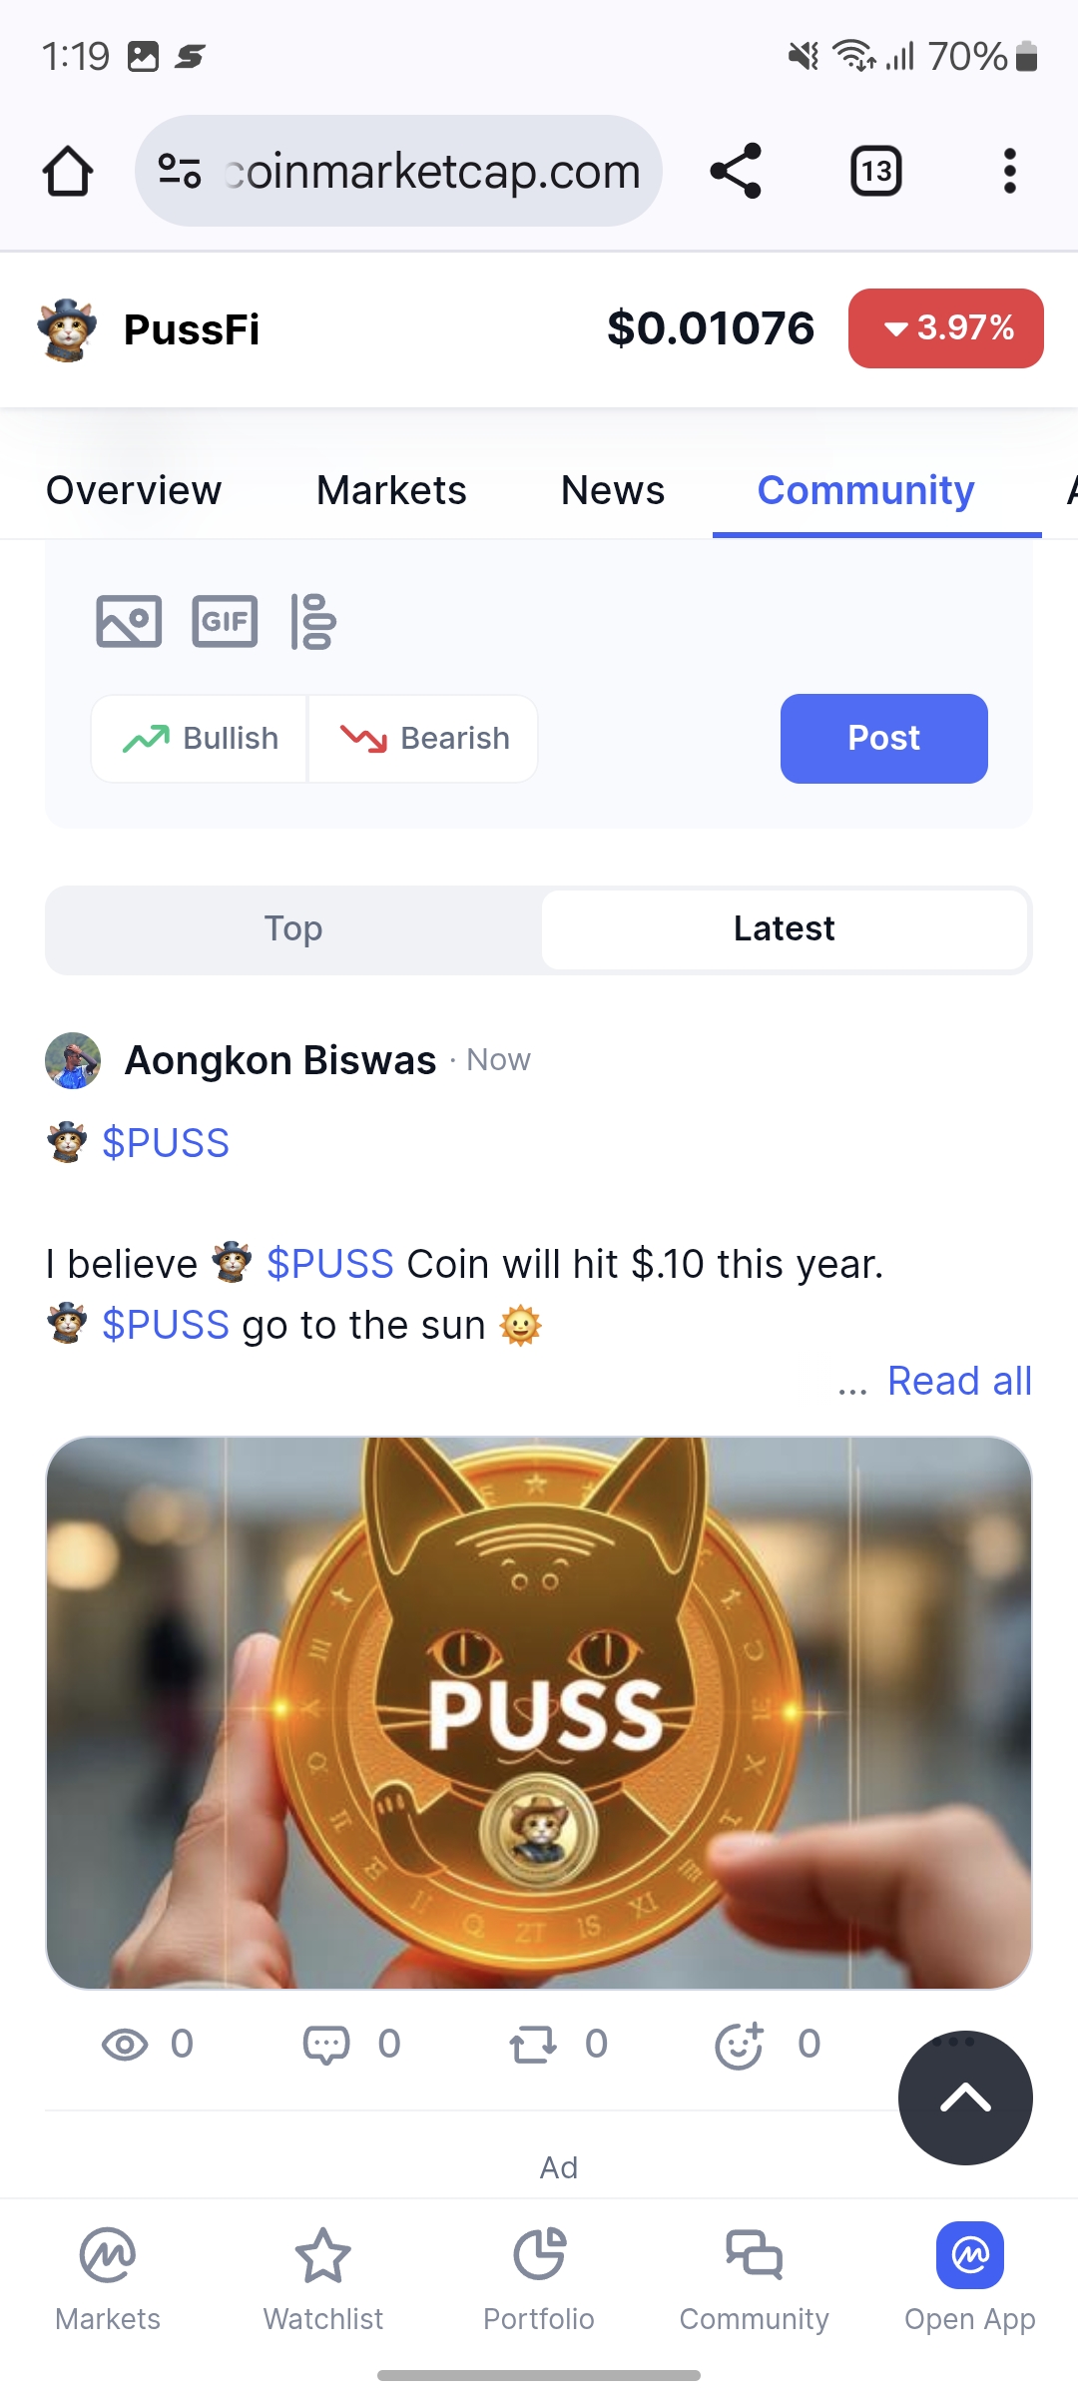Open the tab switcher showing 13 tabs
Viewport: 1078px width, 2396px height.
tap(876, 171)
